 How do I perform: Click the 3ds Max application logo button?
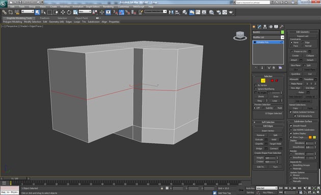(4, 4)
